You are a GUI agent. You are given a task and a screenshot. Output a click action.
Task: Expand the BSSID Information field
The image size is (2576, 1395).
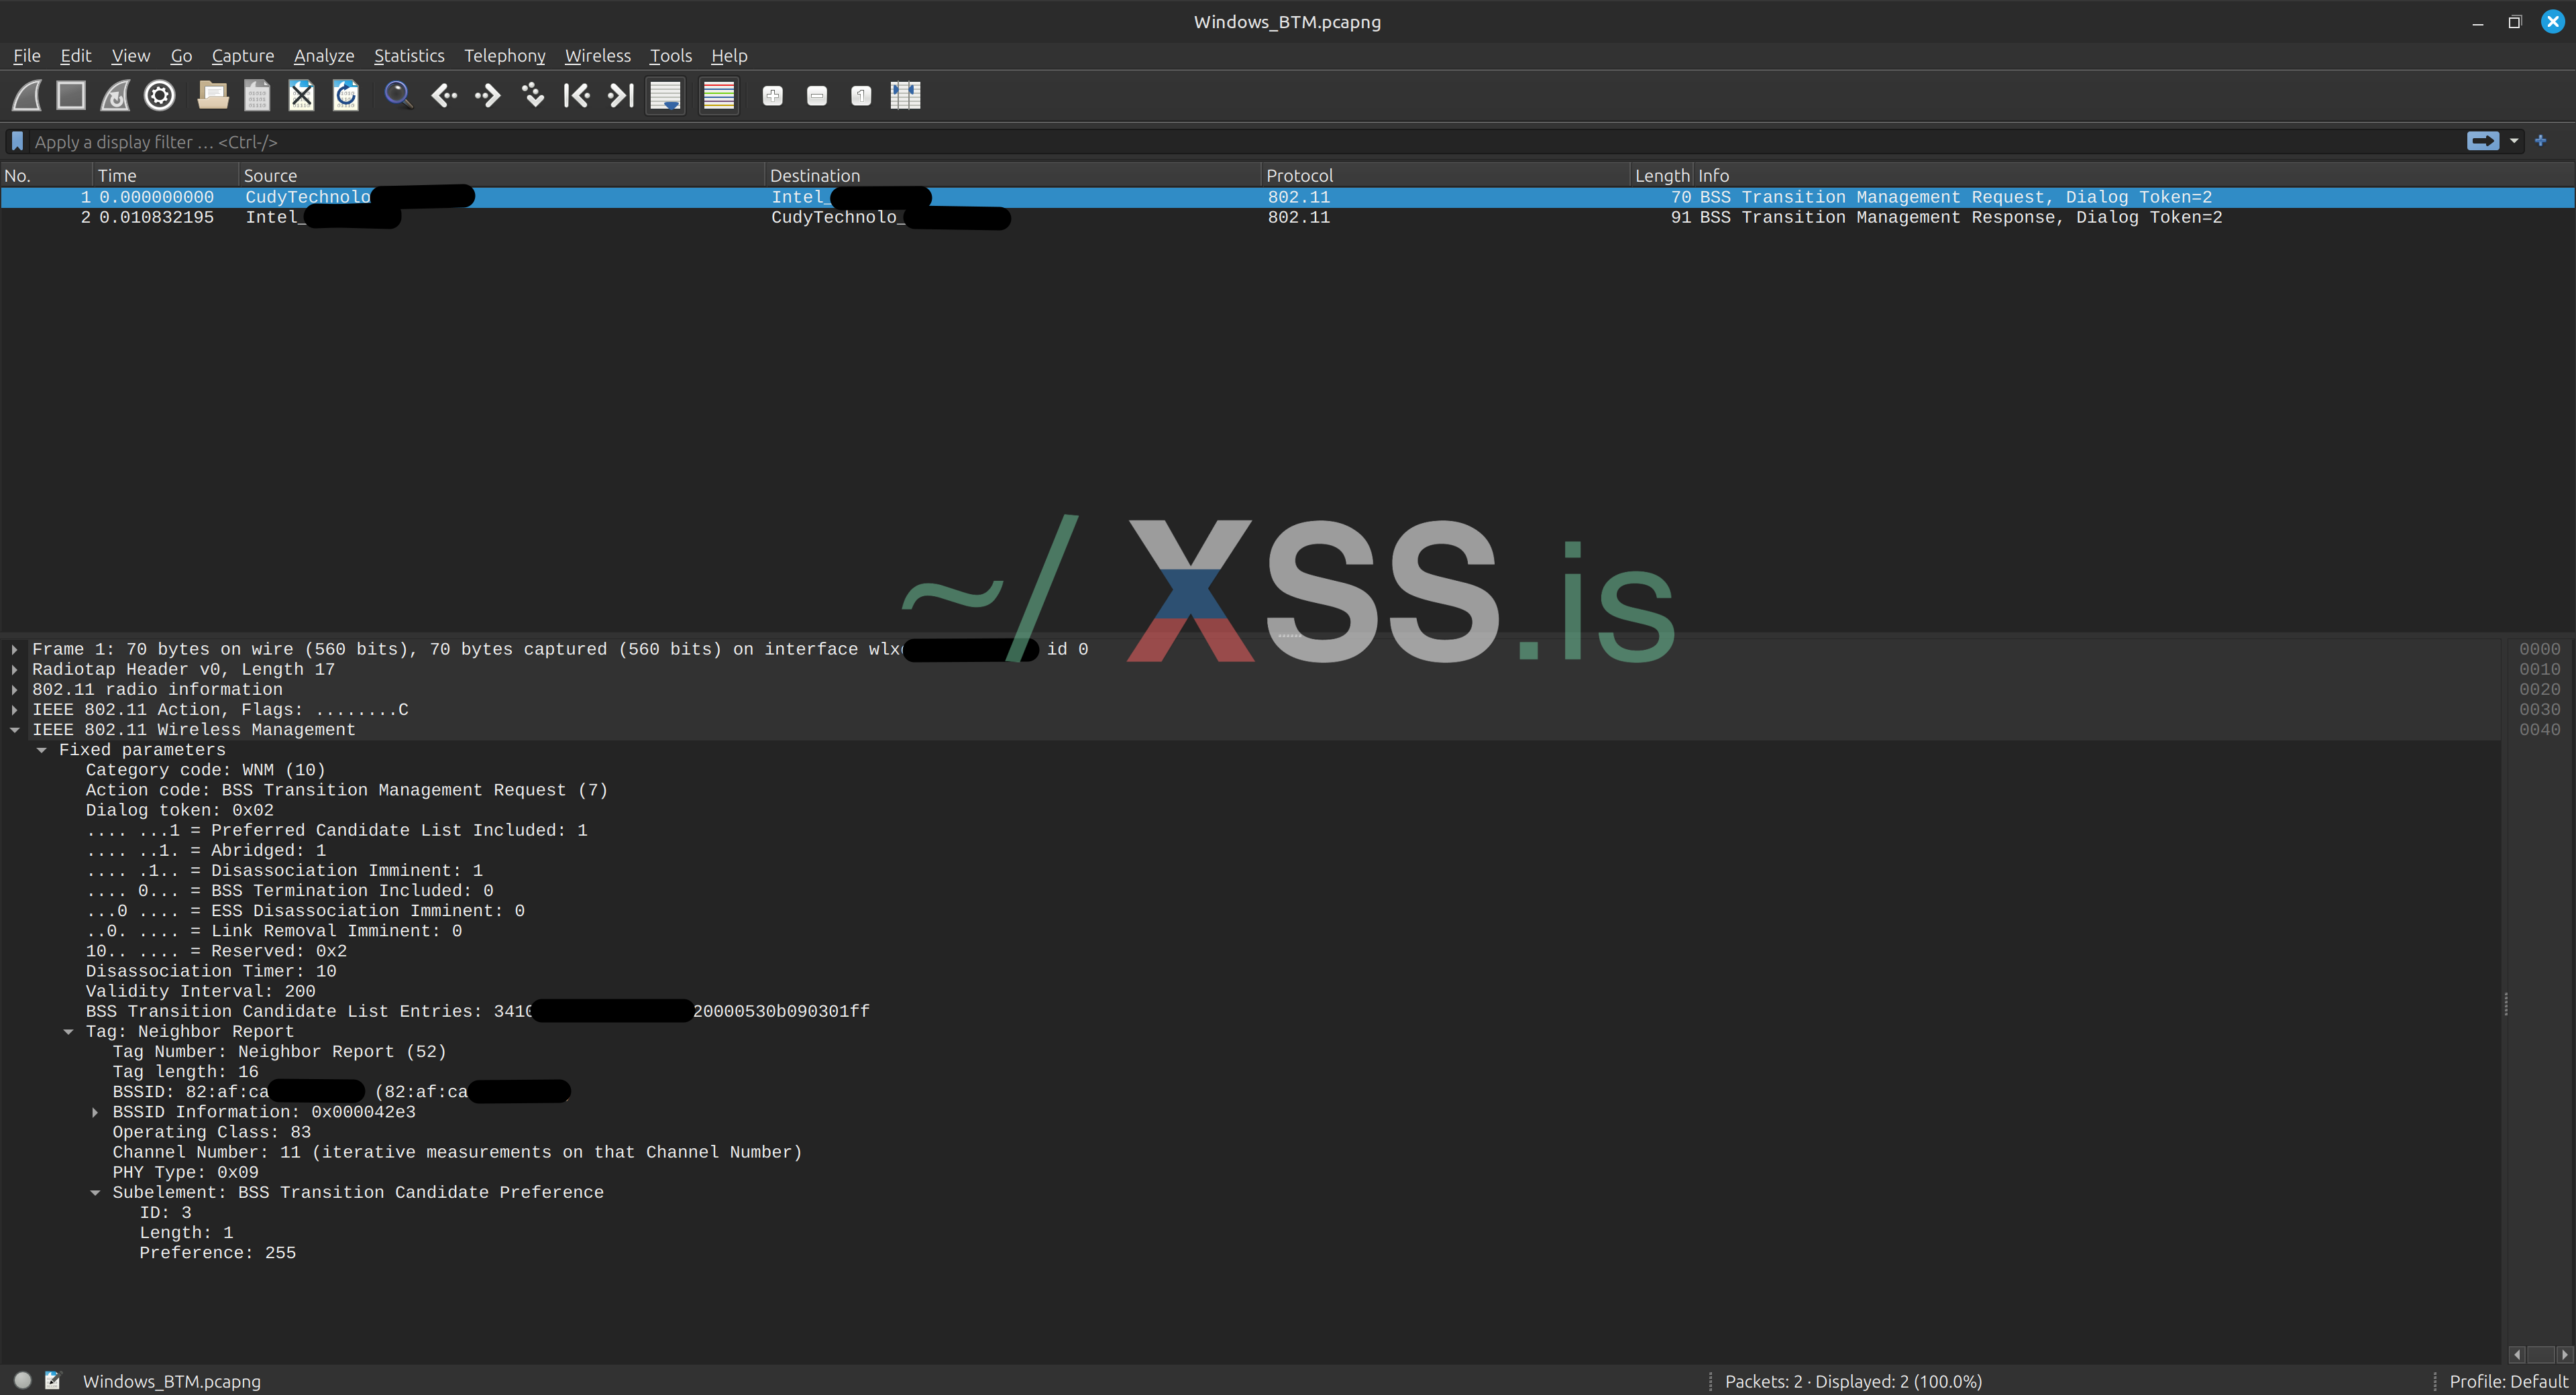[95, 1112]
